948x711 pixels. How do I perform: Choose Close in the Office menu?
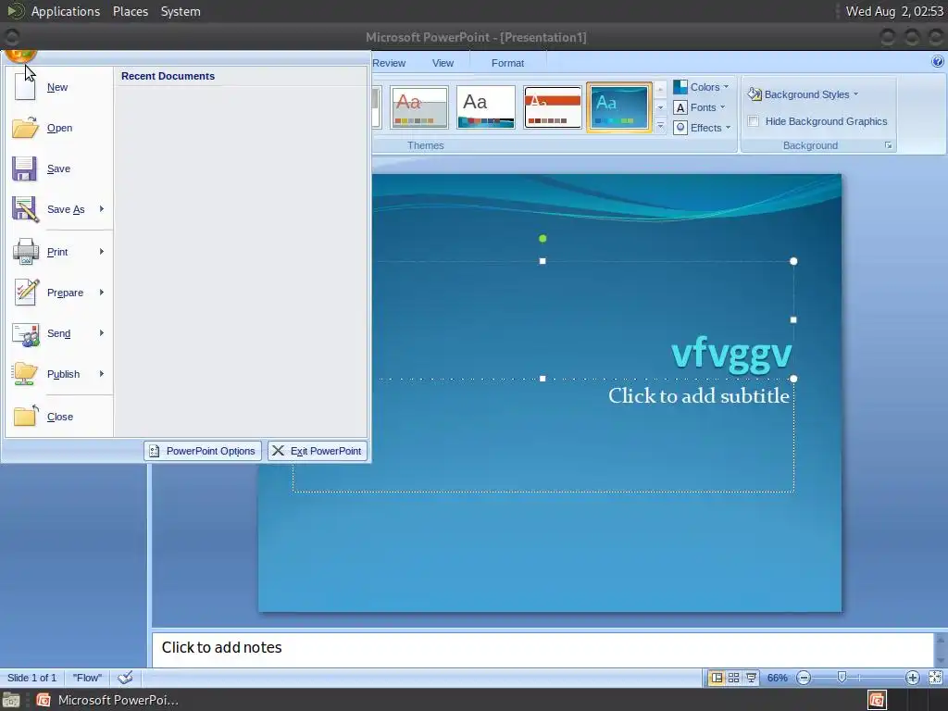(58, 417)
